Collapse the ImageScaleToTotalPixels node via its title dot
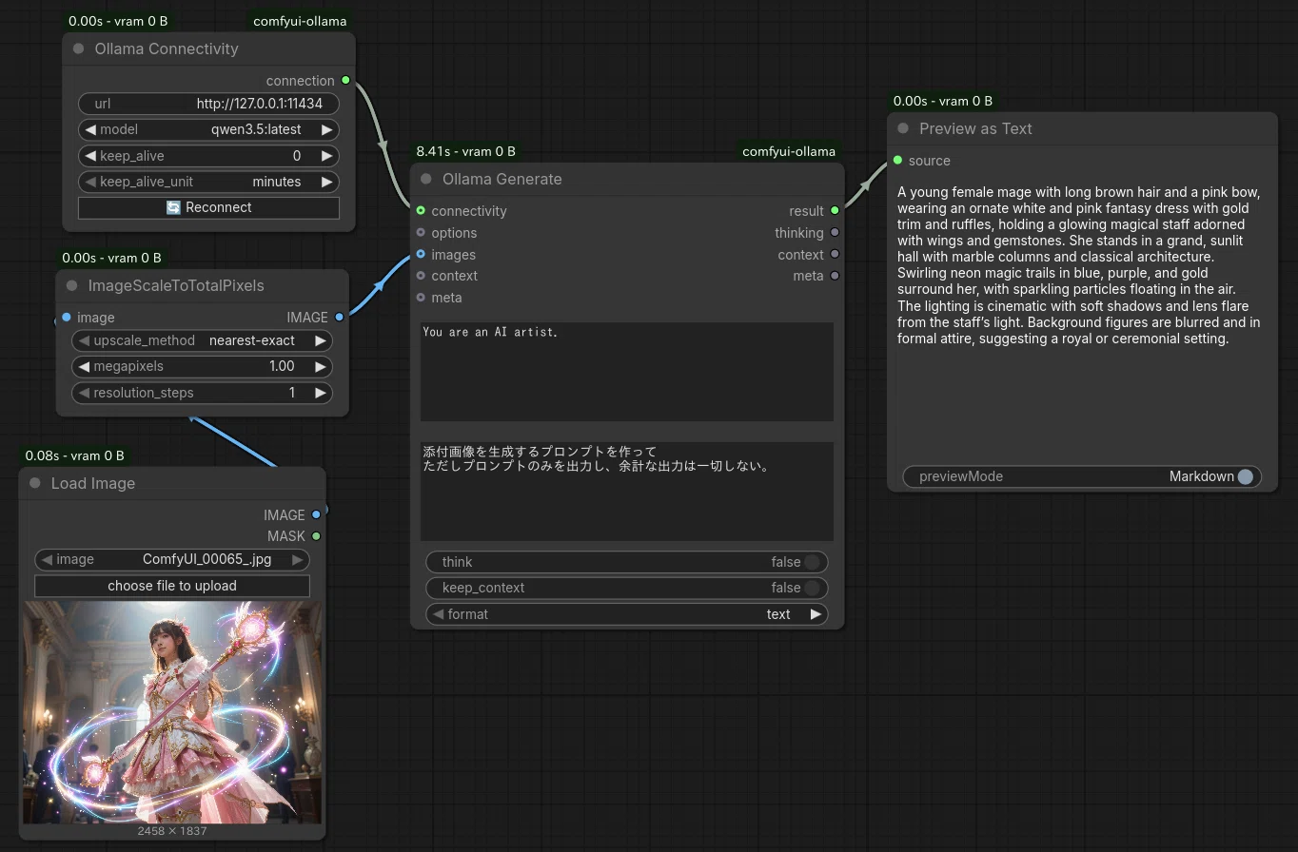This screenshot has width=1298, height=852. (72, 285)
